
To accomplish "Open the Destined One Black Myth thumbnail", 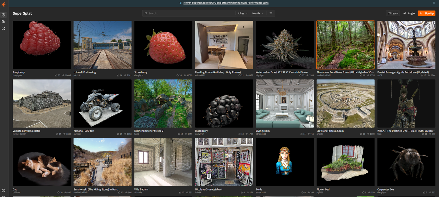I will pyautogui.click(x=406, y=103).
